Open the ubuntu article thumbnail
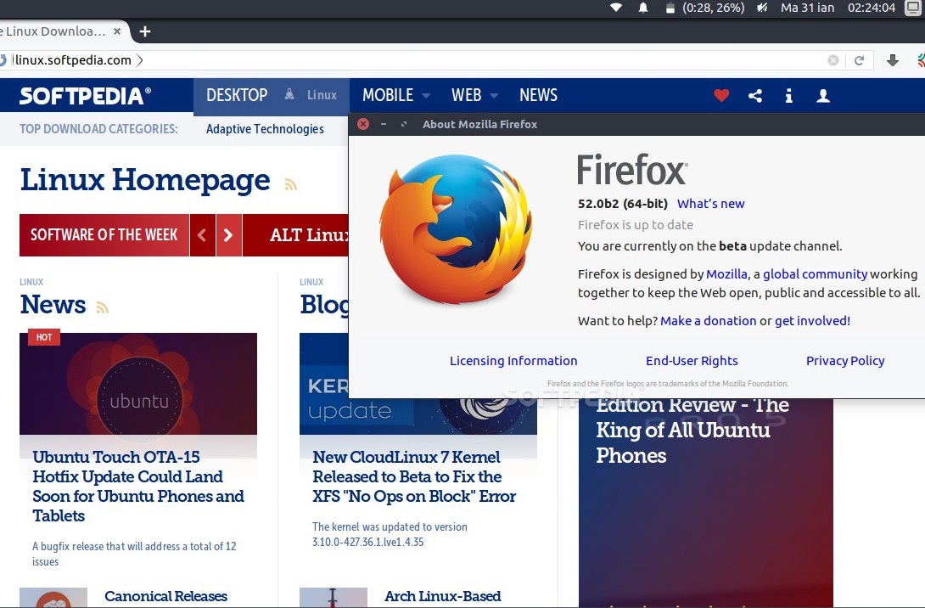Screen dimensions: 925x608 [x=138, y=384]
